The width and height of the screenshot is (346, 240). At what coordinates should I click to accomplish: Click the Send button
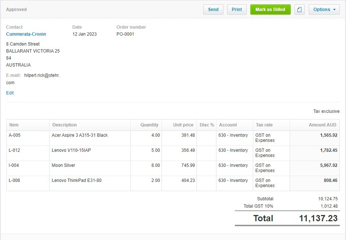point(213,10)
